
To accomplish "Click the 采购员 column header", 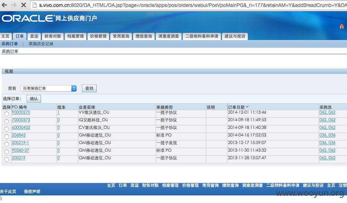I will click(326, 107).
